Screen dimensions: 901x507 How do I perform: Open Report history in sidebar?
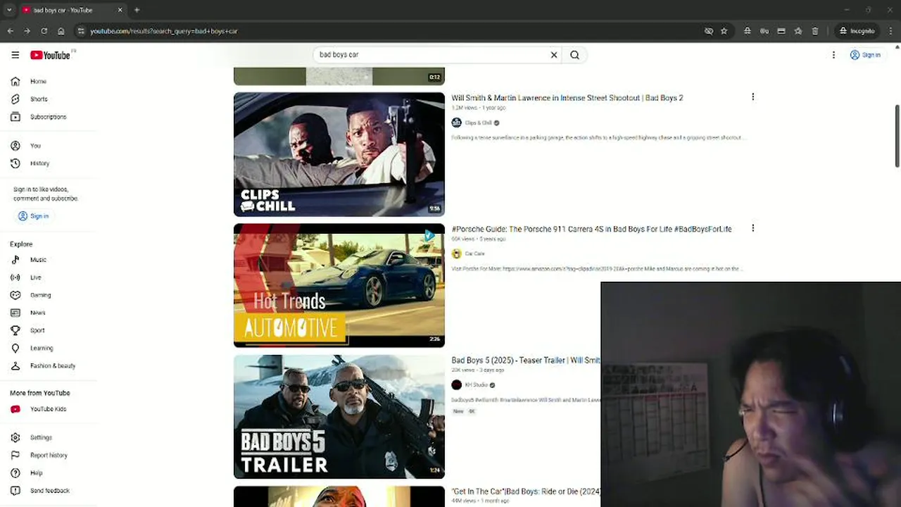pos(49,456)
